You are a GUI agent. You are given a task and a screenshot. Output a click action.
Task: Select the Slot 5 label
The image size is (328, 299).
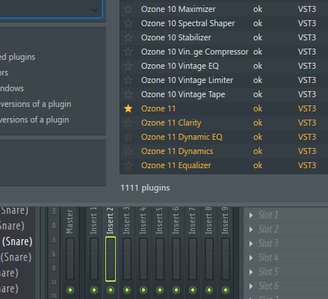tap(268, 272)
